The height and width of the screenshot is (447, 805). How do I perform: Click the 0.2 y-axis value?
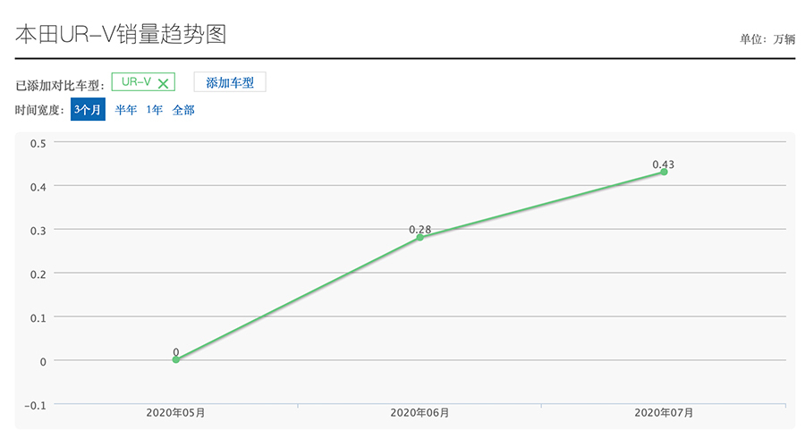tap(38, 274)
